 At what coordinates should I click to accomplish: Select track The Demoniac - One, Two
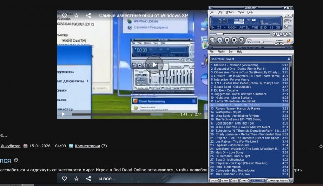249,174
